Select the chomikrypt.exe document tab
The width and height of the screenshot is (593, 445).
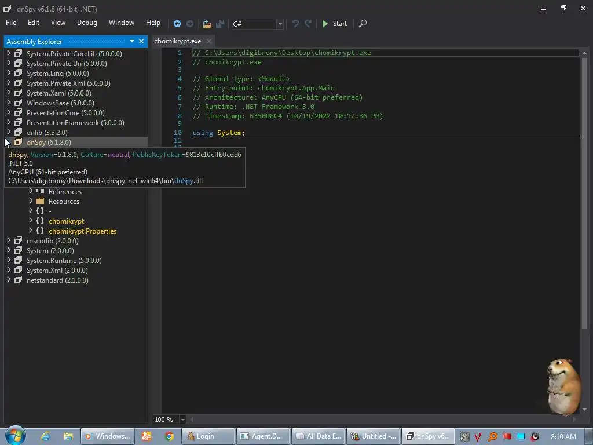pos(177,41)
